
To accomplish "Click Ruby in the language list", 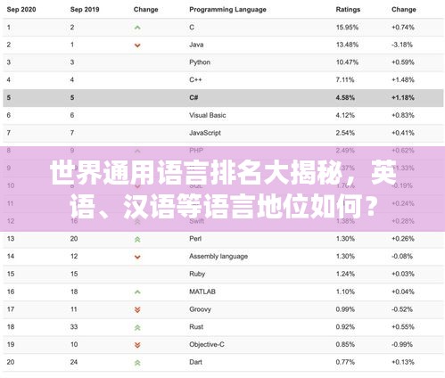I will [197, 274].
